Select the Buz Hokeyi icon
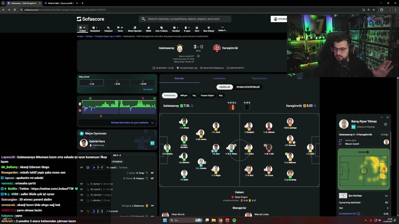Image resolution: width=399 pixels, height=224 pixels. tap(209, 29)
